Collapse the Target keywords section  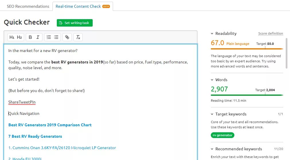click(x=212, y=114)
